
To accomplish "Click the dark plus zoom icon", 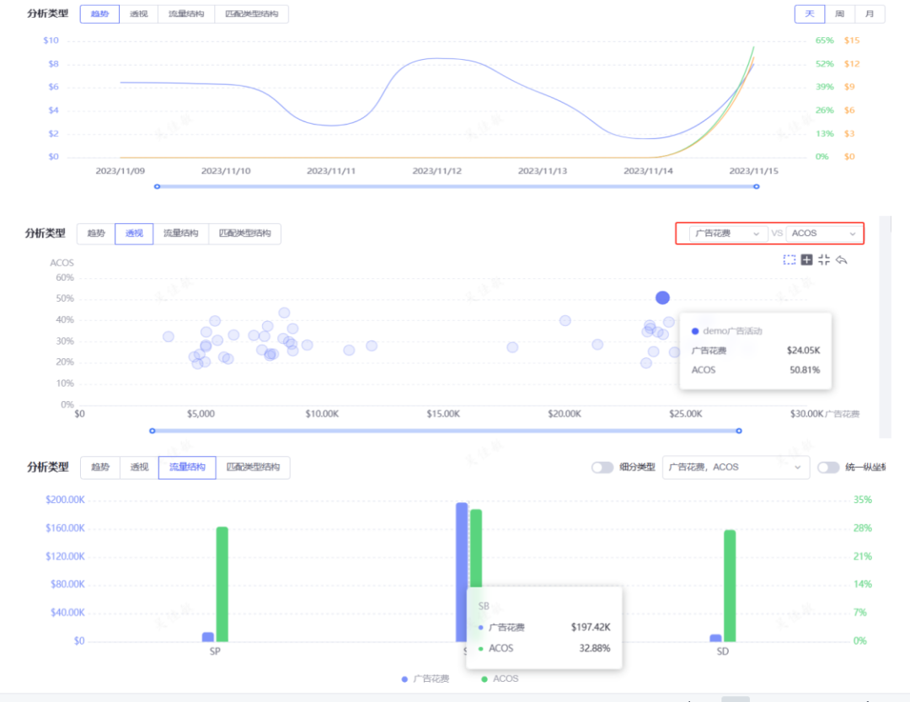I will [x=806, y=260].
